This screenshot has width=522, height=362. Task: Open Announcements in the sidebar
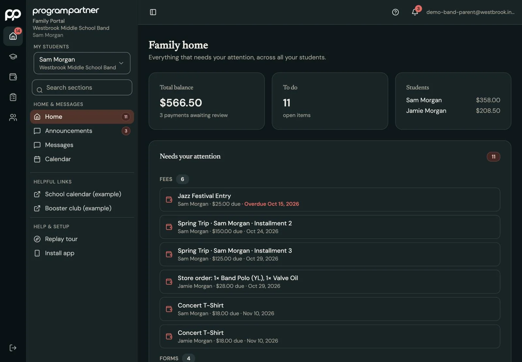point(82,131)
